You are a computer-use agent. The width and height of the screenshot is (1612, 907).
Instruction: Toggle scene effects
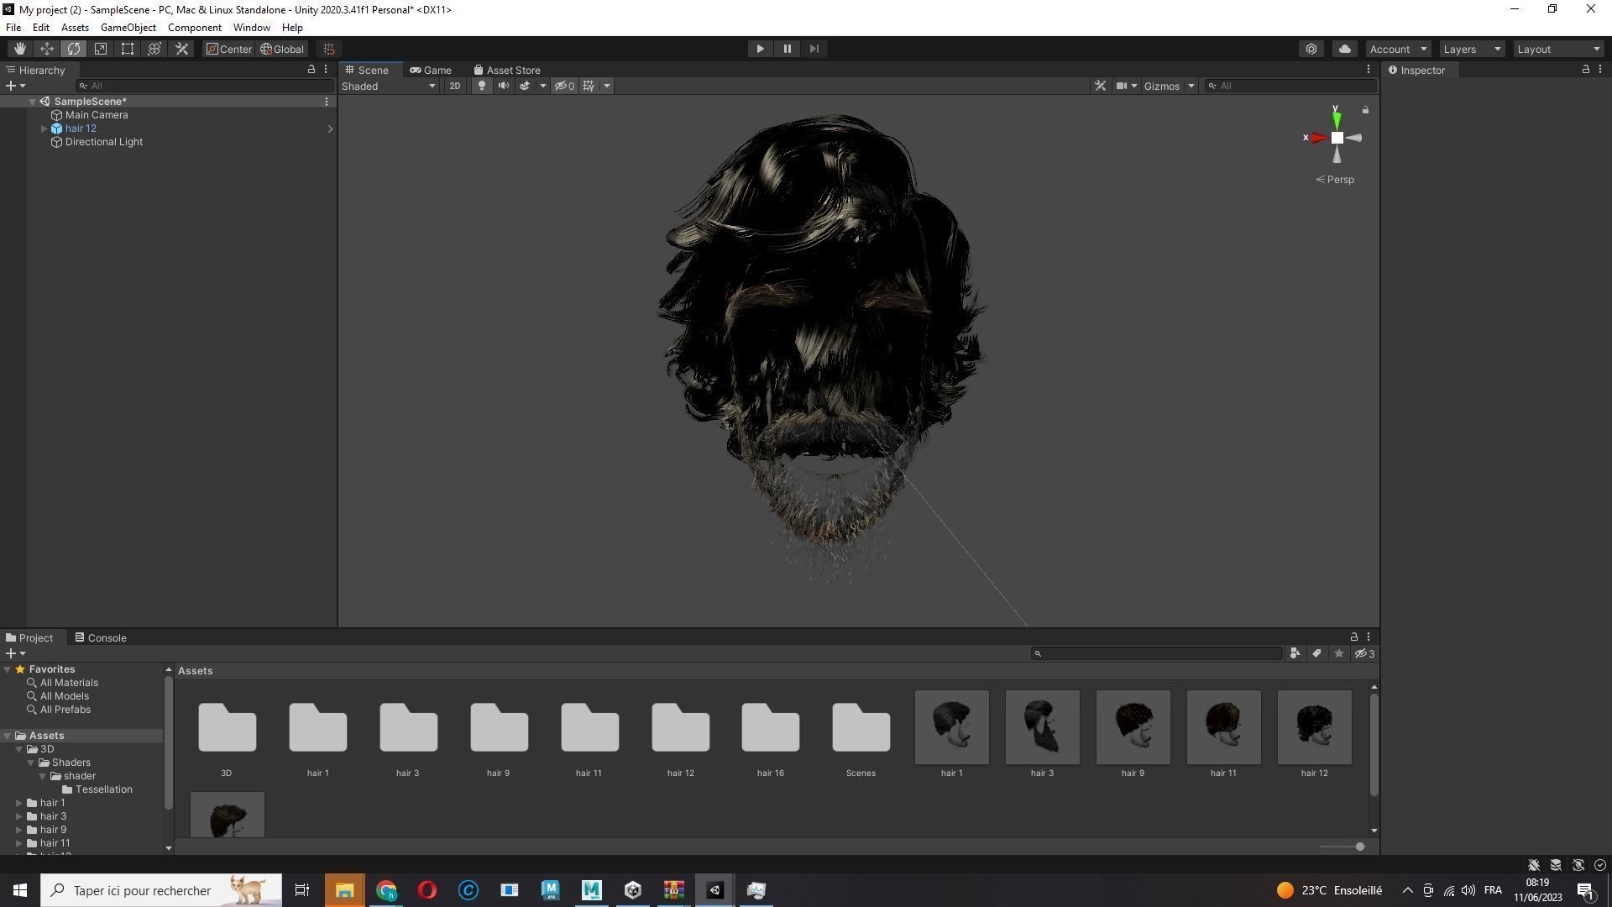tap(525, 86)
